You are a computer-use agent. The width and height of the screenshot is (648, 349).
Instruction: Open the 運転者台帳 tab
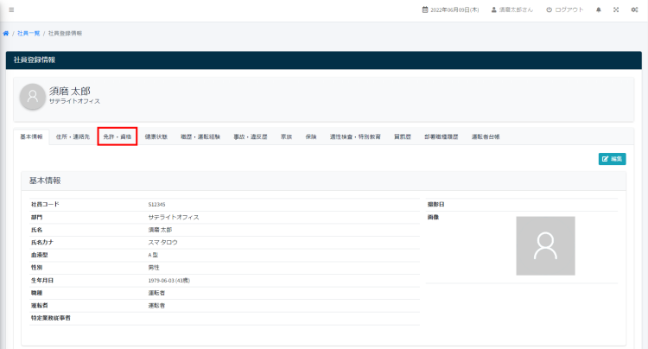pos(485,136)
